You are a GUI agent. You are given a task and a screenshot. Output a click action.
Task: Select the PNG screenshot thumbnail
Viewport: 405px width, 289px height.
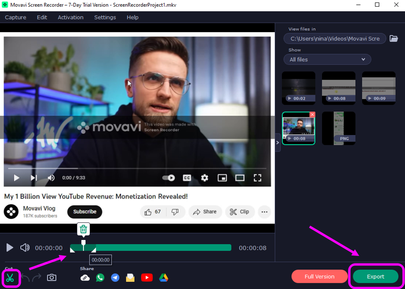(x=338, y=128)
